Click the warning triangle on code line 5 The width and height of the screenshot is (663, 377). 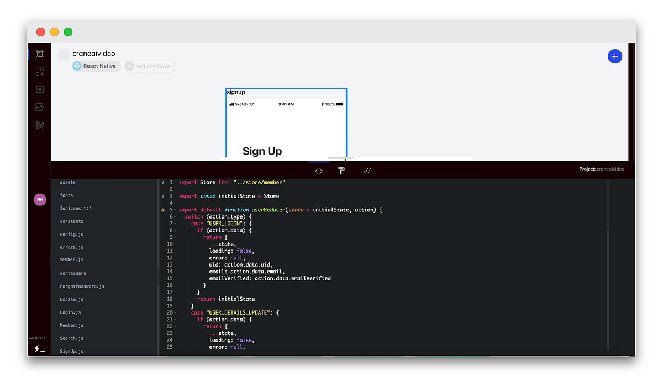[x=162, y=209]
